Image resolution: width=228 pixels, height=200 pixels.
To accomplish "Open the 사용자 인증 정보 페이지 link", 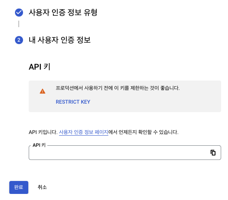I will 84,132.
